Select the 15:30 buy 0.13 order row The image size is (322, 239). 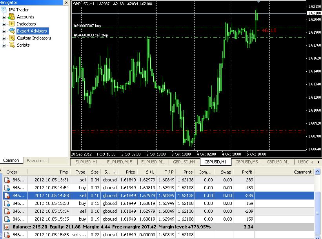point(158,203)
